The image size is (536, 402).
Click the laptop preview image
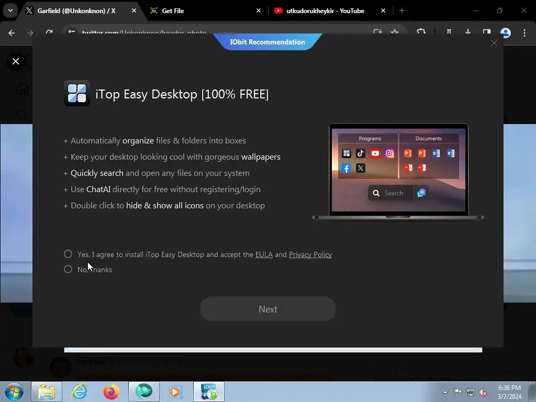click(398, 172)
